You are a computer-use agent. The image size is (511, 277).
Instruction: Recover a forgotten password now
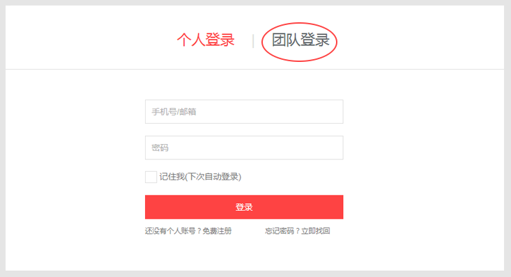(x=316, y=231)
